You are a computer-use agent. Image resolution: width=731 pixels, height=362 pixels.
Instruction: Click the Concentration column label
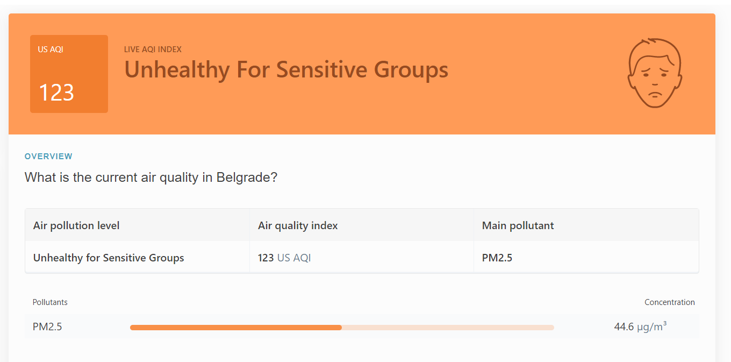pyautogui.click(x=669, y=302)
